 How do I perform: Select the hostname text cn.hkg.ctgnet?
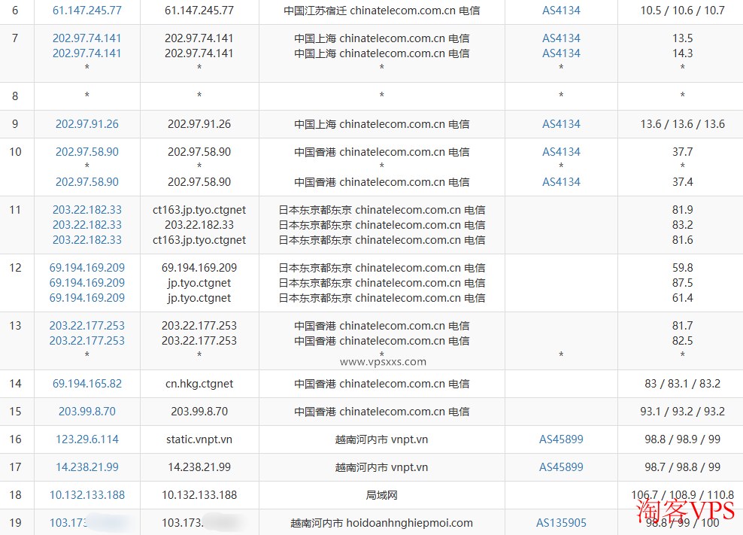point(199,384)
